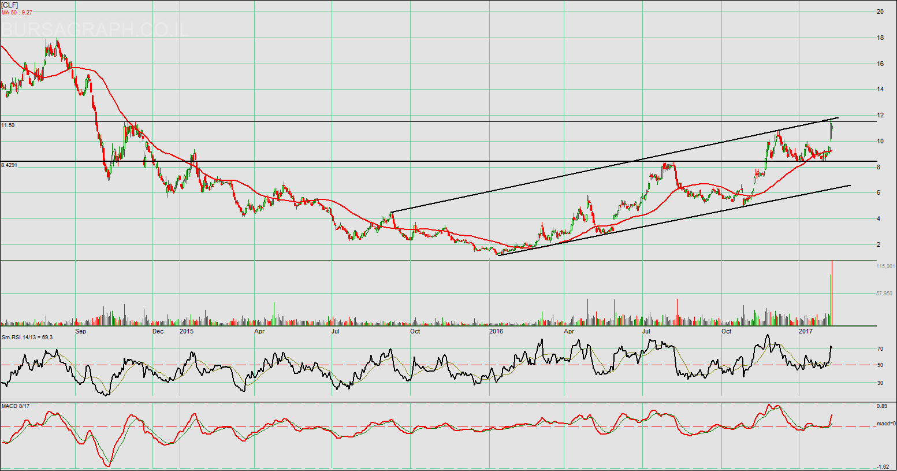The height and width of the screenshot is (471, 897).
Task: Click the MACD 8/17 indicator label
Action: (15, 406)
